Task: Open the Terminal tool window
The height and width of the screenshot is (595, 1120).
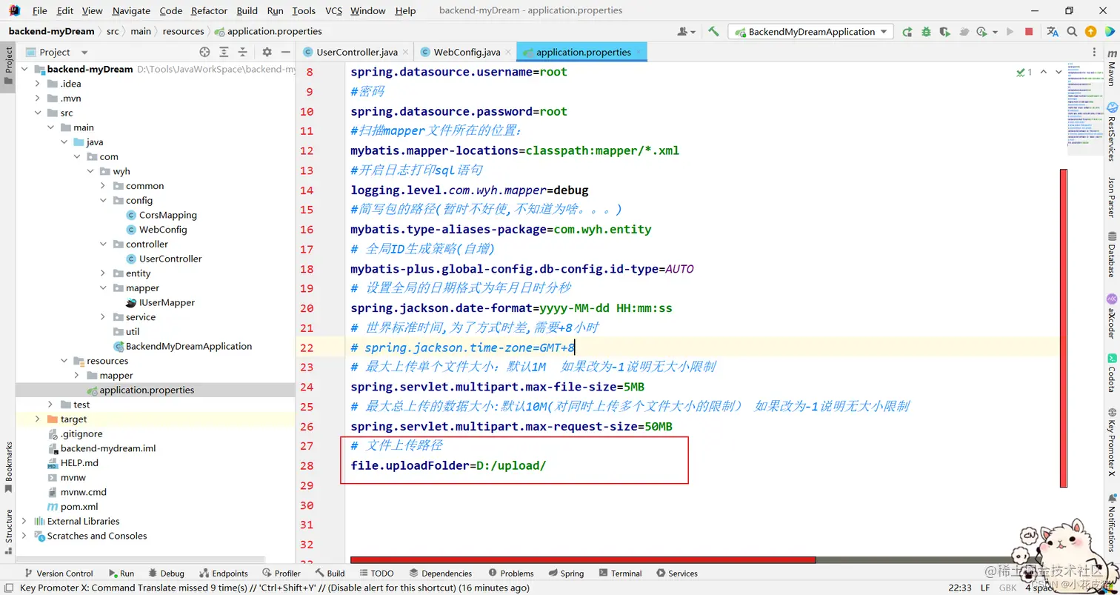Action: tap(620, 573)
